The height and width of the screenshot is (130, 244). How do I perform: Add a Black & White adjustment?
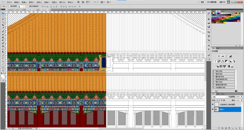click(x=226, y=61)
